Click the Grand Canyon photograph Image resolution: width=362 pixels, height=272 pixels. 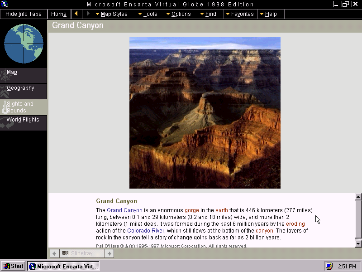[x=205, y=112]
